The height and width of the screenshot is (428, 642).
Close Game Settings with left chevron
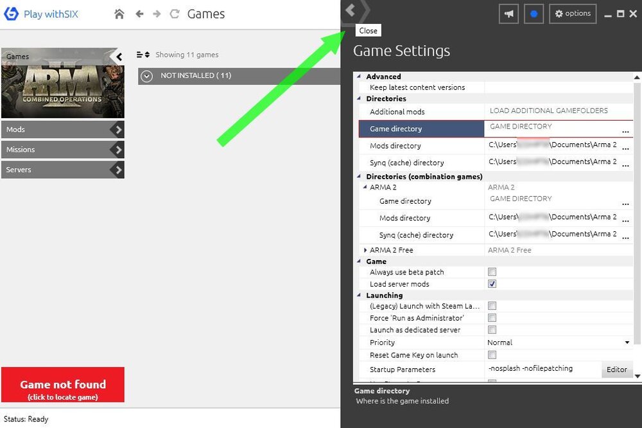pos(350,10)
